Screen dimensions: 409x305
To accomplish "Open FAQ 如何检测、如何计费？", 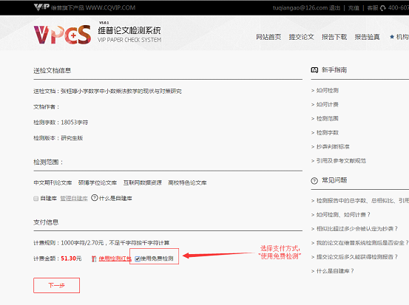I will pos(343,215).
